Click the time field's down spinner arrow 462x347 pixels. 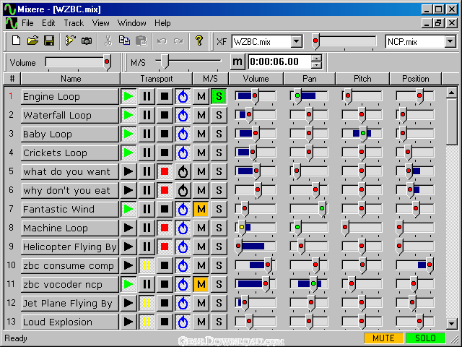(x=316, y=65)
